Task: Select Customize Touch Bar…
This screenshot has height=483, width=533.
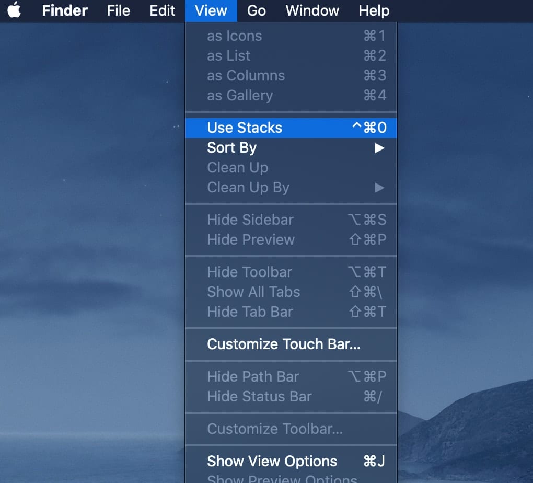Action: 283,344
